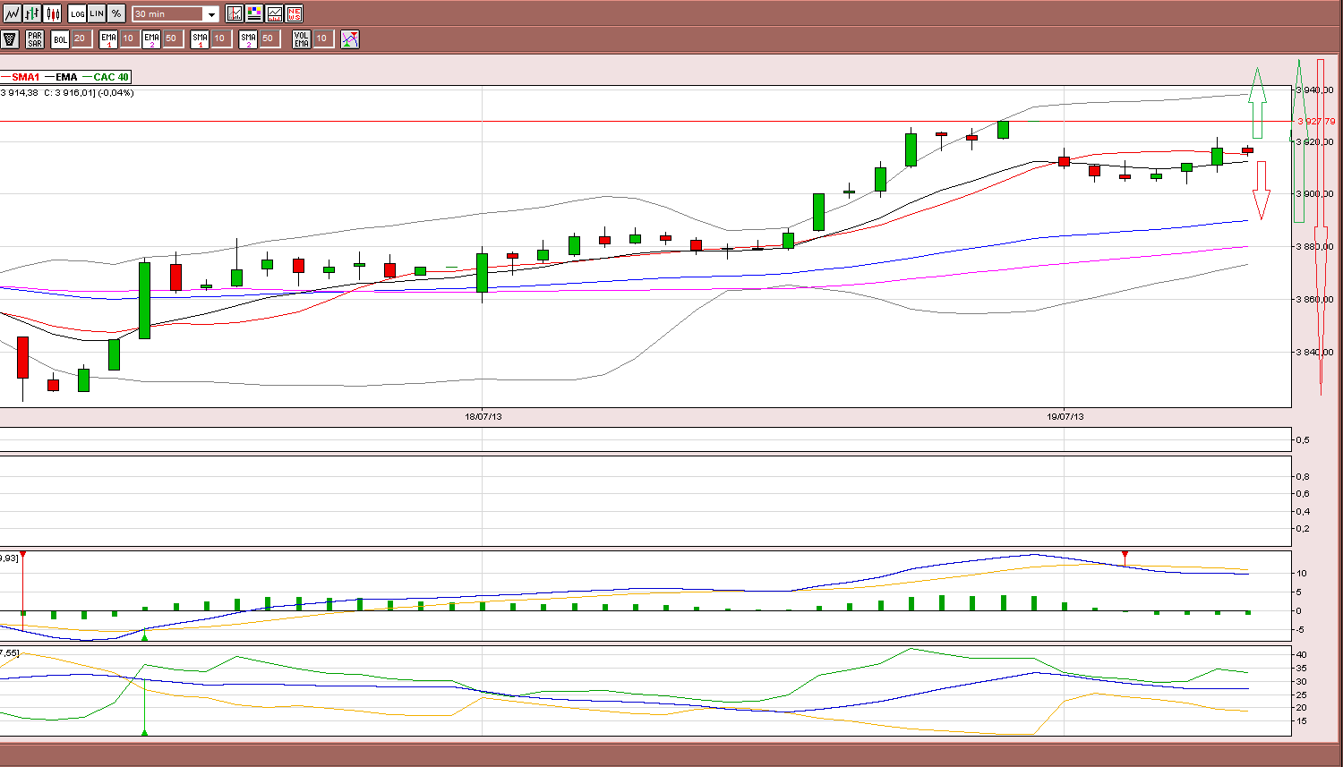This screenshot has height=767, width=1343.
Task: Switch to the bar (OHLC) chart style
Action: click(32, 13)
